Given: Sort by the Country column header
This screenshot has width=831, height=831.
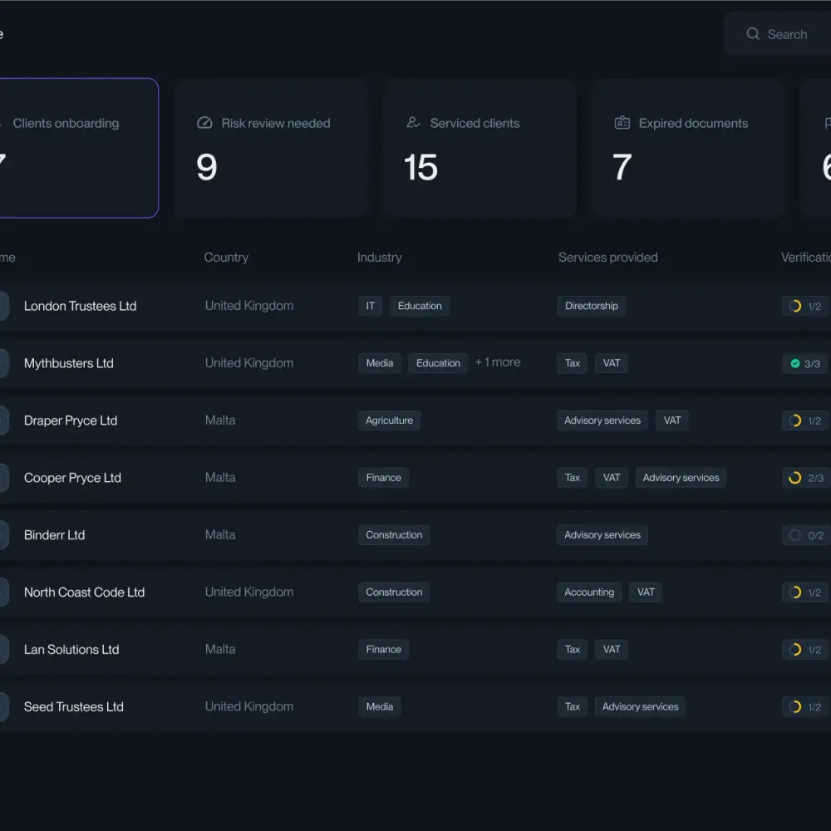Looking at the screenshot, I should pos(226,258).
